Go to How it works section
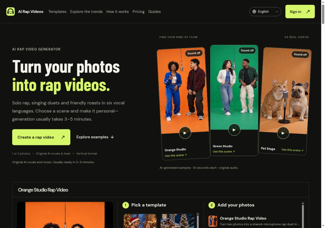 click(118, 12)
